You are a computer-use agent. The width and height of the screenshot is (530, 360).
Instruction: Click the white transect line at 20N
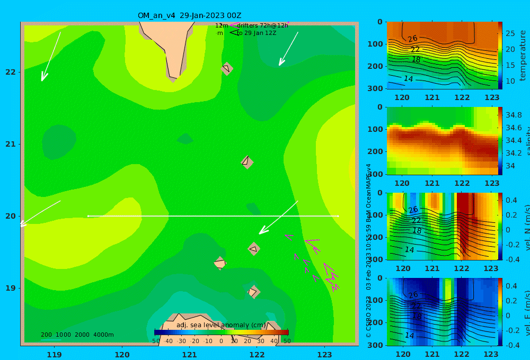point(213,216)
